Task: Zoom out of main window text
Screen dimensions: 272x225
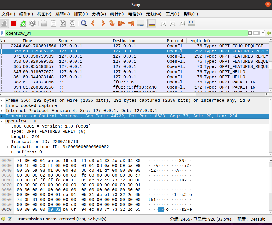Action: click(173, 23)
